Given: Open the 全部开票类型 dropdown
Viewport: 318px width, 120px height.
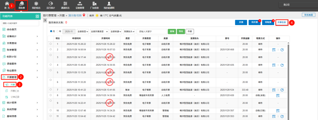Looking at the screenshot, I should pyautogui.click(x=100, y=32).
